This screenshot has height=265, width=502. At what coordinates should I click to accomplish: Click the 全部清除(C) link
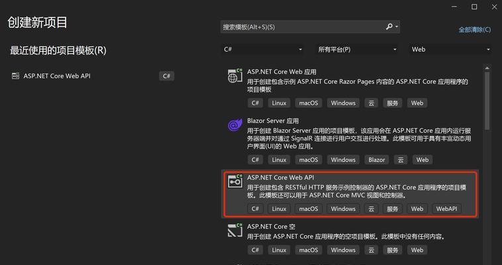tap(474, 29)
